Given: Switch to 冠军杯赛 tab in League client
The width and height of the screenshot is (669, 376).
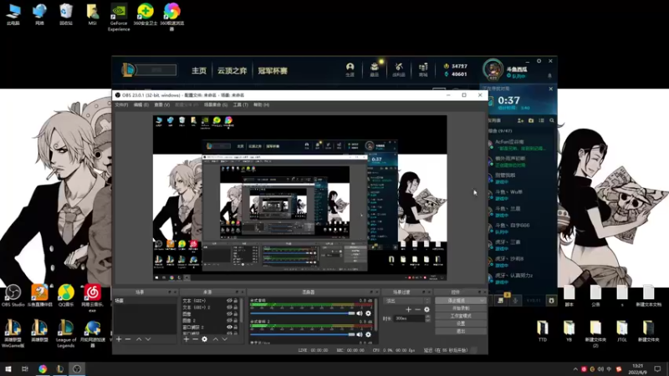Looking at the screenshot, I should tap(273, 71).
